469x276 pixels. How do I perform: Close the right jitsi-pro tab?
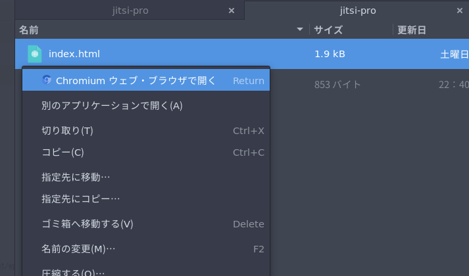click(x=459, y=11)
